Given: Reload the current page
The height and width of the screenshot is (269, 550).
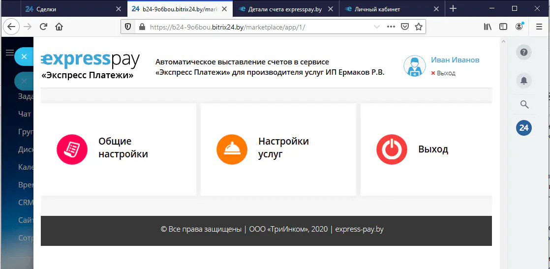Looking at the screenshot, I should 43,27.
